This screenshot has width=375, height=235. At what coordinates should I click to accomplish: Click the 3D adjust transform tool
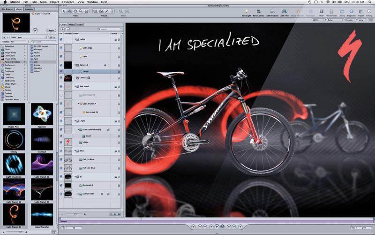(69, 11)
